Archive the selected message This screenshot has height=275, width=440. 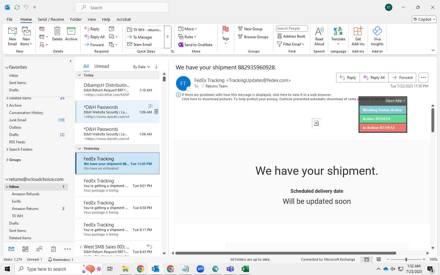71,34
